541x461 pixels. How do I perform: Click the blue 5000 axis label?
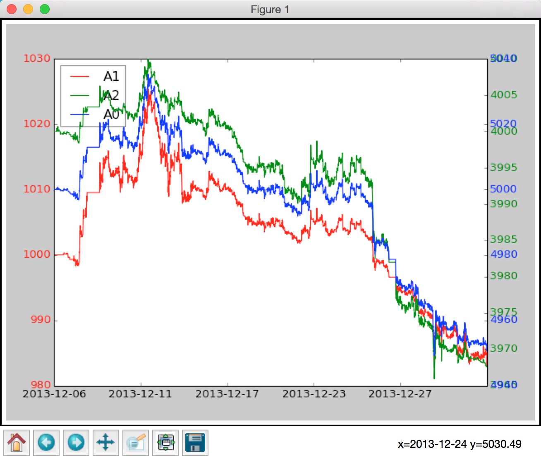(504, 189)
